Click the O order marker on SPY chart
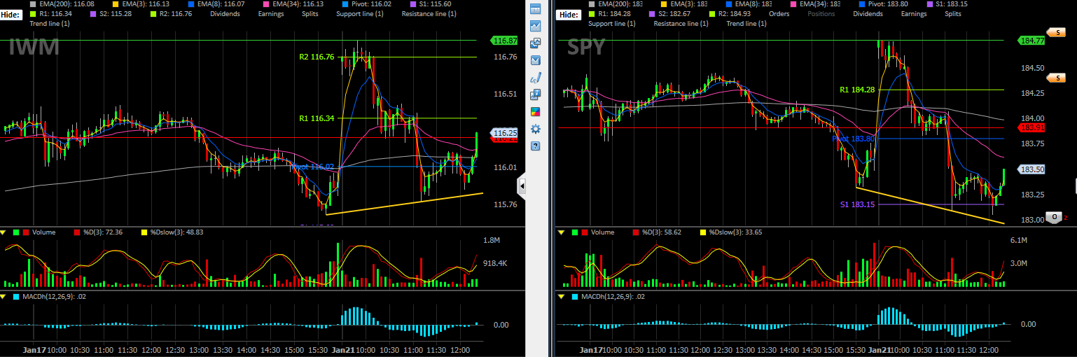Image resolution: width=1077 pixels, height=357 pixels. coord(1054,217)
